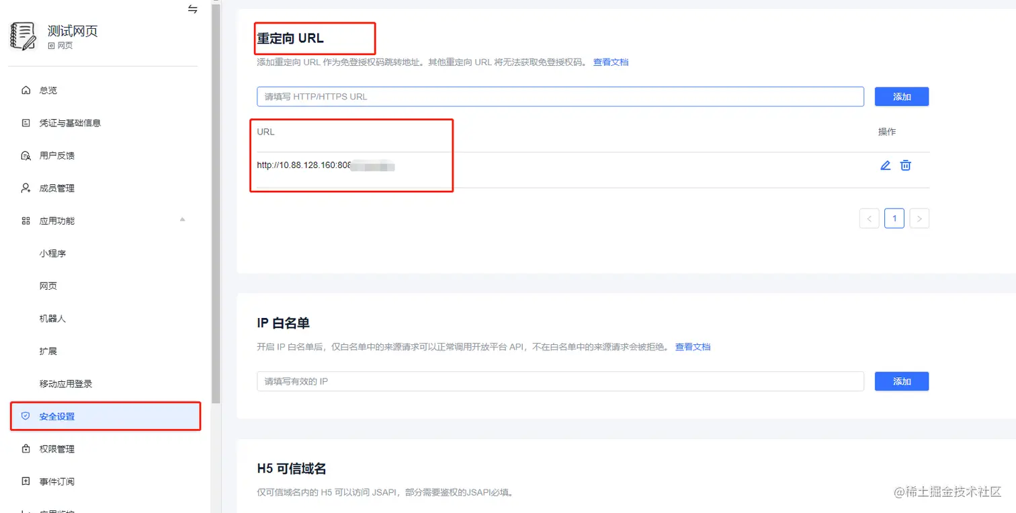Focus the 请填写有效的 IP input field
Image resolution: width=1016 pixels, height=513 pixels.
click(560, 381)
